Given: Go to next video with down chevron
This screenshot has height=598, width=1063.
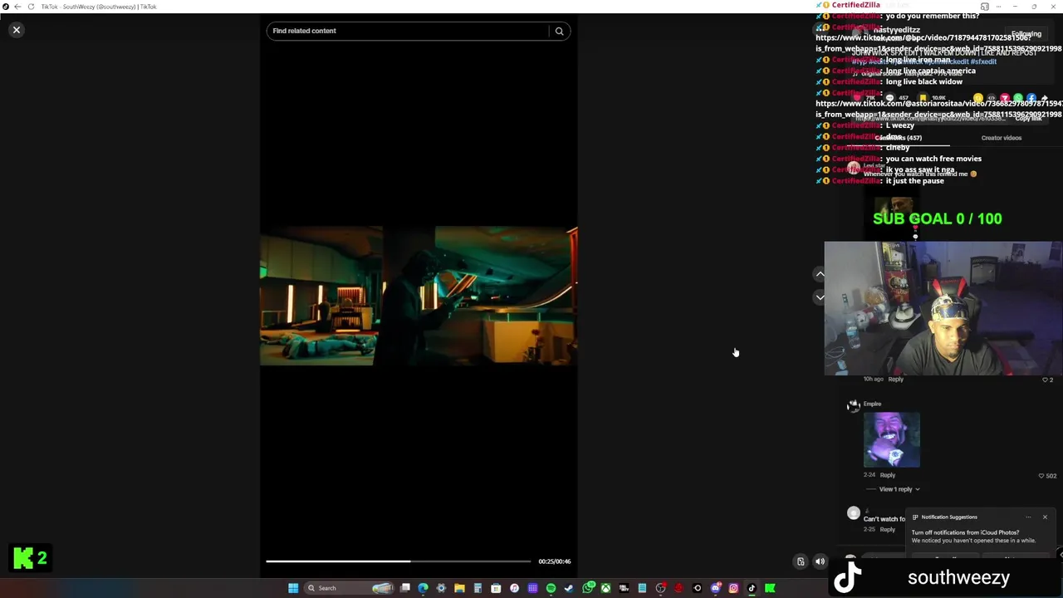Looking at the screenshot, I should pos(820,297).
